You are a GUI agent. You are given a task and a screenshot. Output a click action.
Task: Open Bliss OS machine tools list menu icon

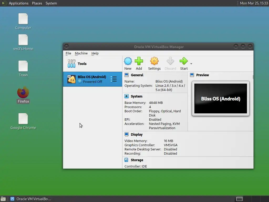tap(113, 79)
